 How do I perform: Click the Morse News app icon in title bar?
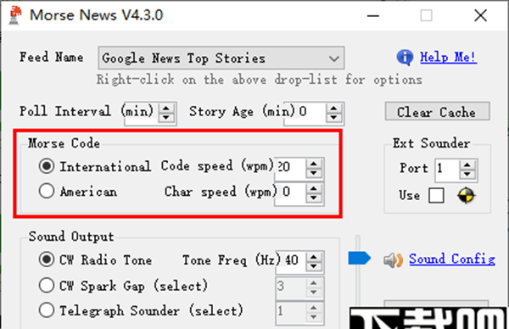[x=14, y=15]
